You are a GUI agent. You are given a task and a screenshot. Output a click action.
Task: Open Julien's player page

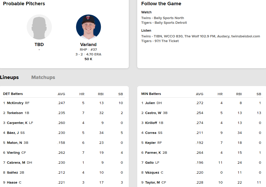click(150, 103)
